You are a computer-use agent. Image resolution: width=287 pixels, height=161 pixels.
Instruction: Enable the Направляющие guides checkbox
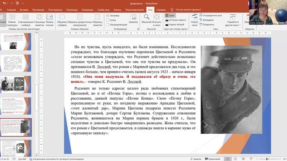(108, 25)
